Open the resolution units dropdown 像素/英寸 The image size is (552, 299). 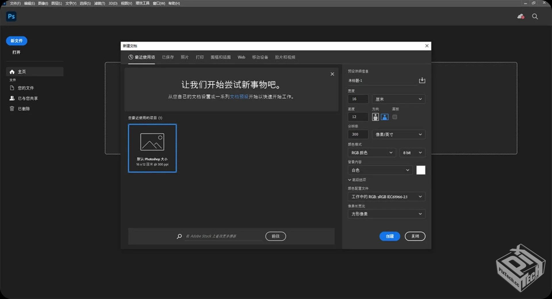click(398, 134)
